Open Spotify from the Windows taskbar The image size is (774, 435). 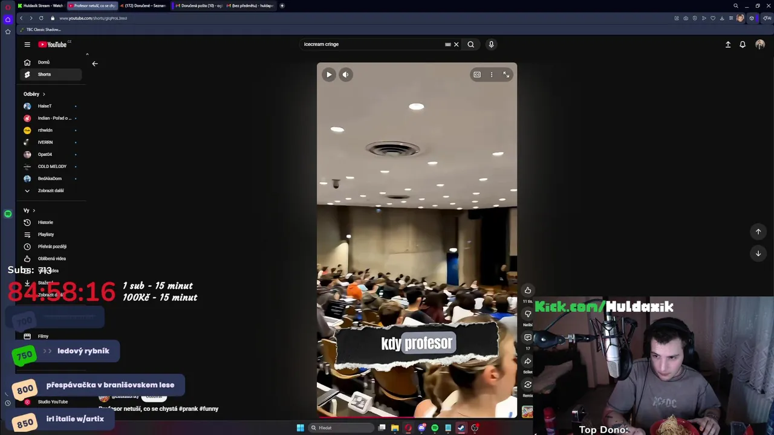(435, 428)
